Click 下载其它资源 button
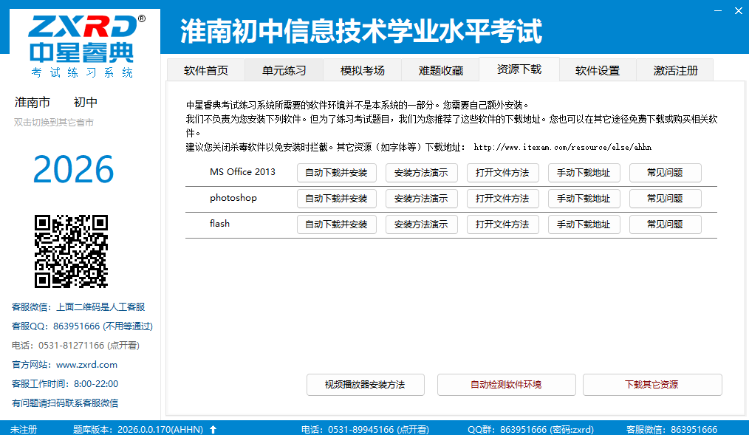The width and height of the screenshot is (749, 435). [652, 384]
